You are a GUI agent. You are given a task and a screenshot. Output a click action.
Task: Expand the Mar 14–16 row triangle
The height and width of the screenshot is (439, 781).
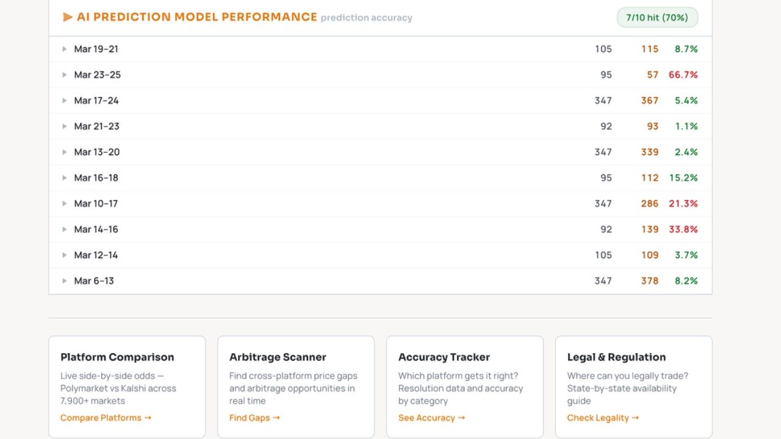pyautogui.click(x=64, y=229)
